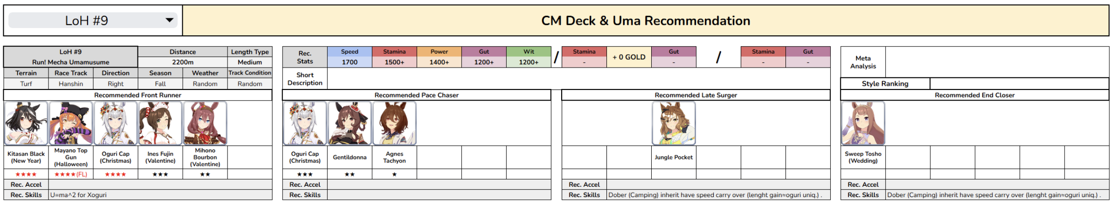The image size is (1115, 205).
Task: Click Mihono Bourbon Valentine portrait
Action: (205, 123)
